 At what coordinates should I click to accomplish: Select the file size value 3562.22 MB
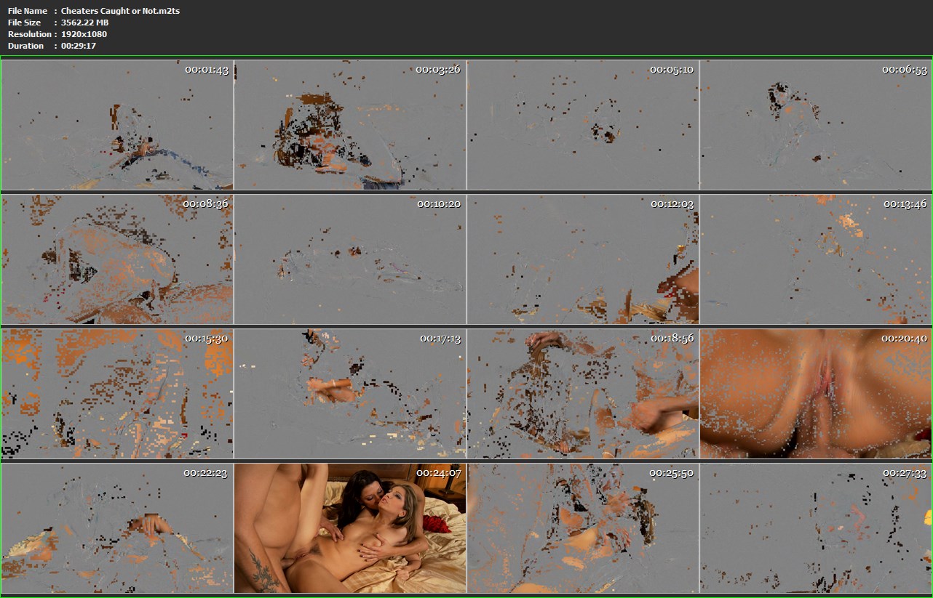85,23
